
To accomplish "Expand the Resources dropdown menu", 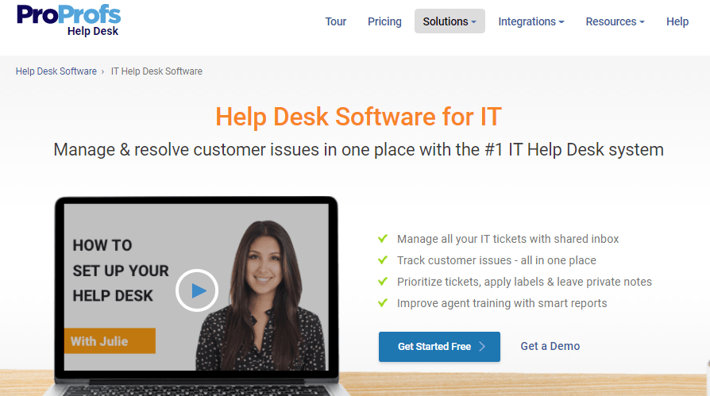I will pyautogui.click(x=615, y=21).
